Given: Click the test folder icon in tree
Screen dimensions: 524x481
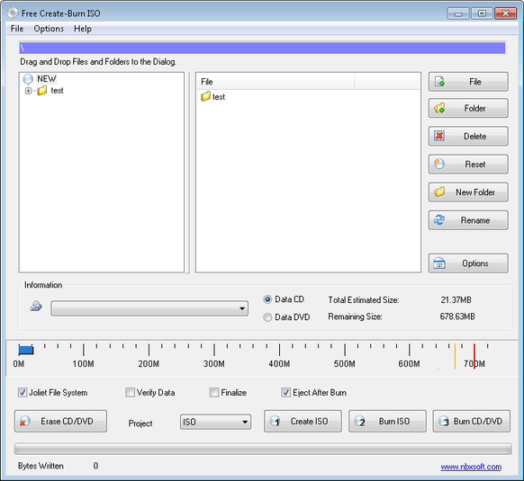Looking at the screenshot, I should coord(42,91).
